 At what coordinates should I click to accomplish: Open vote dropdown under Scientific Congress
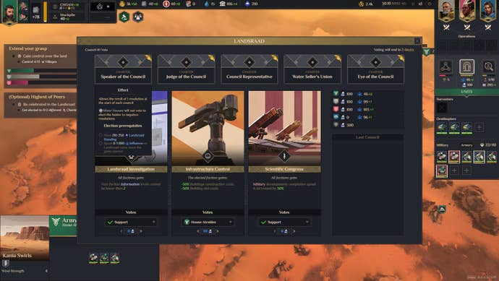[284, 222]
